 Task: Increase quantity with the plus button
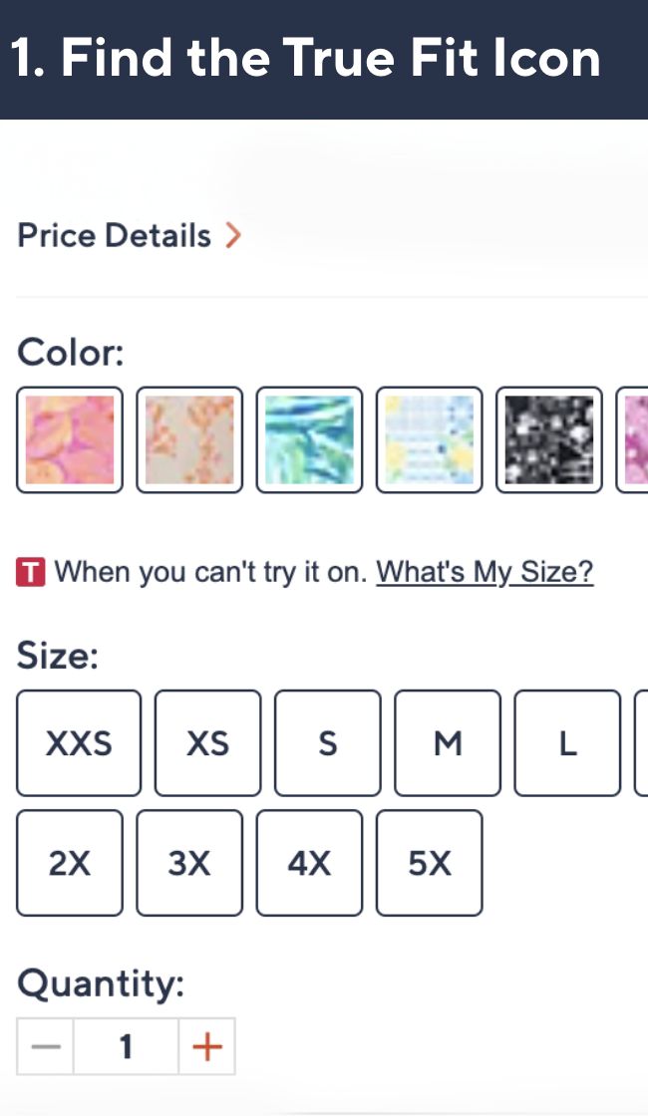(x=207, y=1046)
